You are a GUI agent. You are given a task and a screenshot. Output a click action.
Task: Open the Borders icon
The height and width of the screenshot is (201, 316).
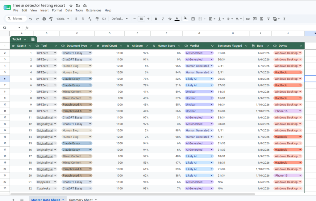(193, 19)
